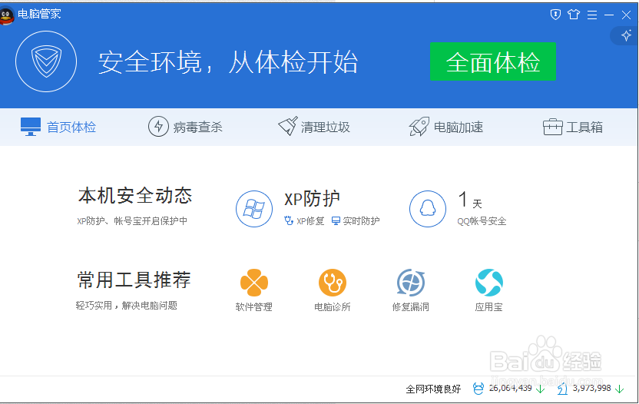Open the main menu hamburger icon
The width and height of the screenshot is (639, 404).
click(x=592, y=15)
